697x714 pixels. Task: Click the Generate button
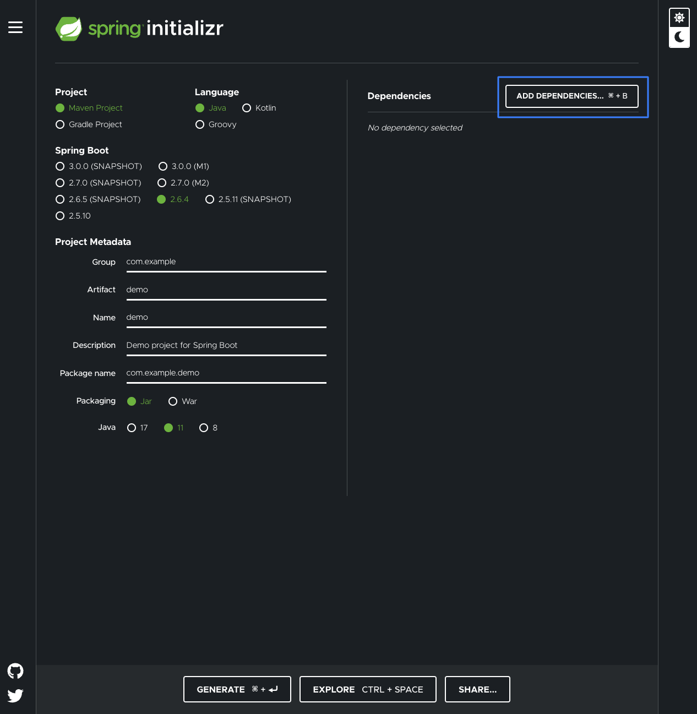(237, 689)
